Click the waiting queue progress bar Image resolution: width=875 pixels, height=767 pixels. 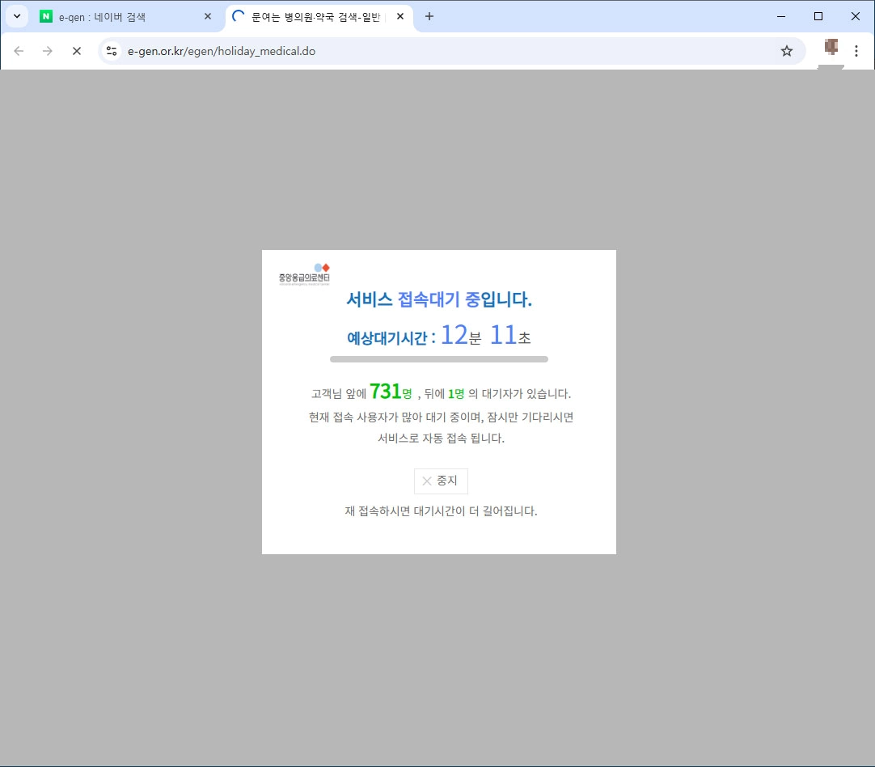[439, 358]
